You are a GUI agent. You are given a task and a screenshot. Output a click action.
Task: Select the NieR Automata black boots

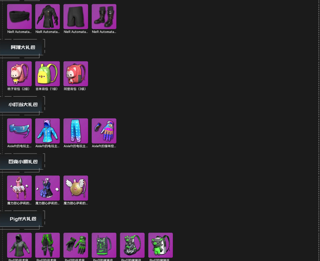point(104,17)
